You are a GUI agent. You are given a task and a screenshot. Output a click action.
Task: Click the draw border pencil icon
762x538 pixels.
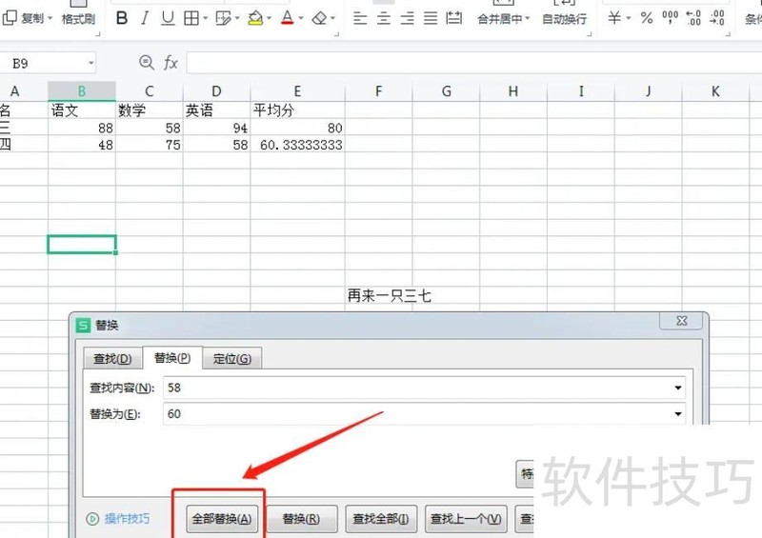point(223,18)
